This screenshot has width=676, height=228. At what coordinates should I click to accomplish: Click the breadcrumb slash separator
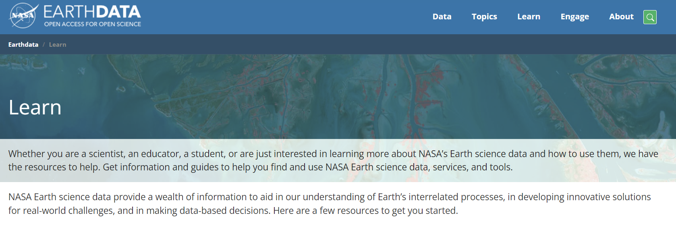pos(44,45)
